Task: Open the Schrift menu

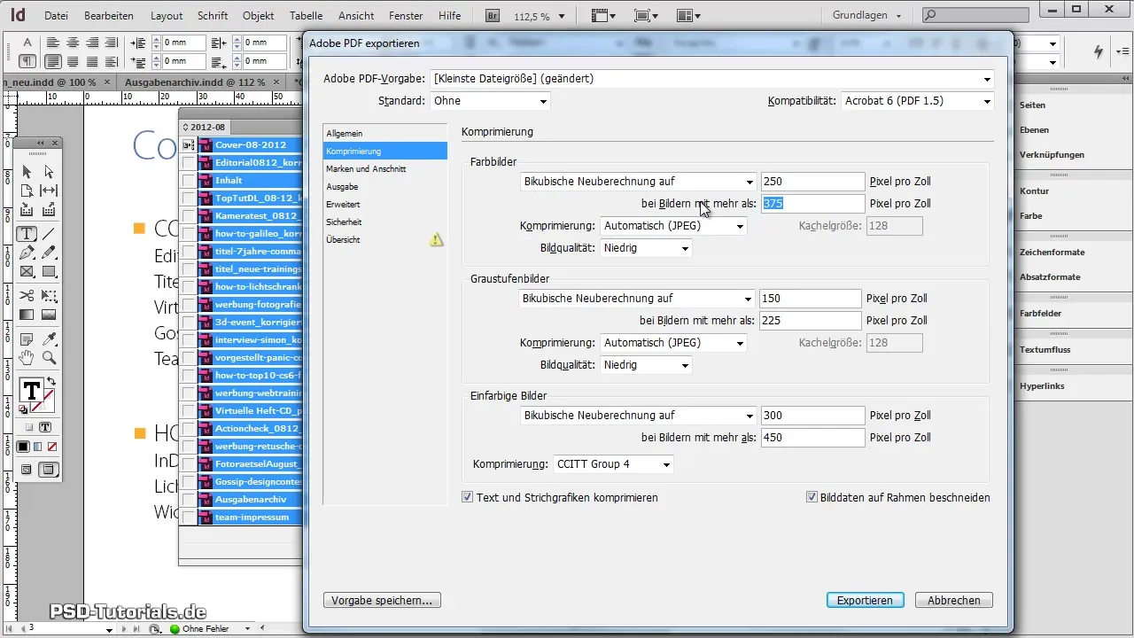Action: (213, 16)
